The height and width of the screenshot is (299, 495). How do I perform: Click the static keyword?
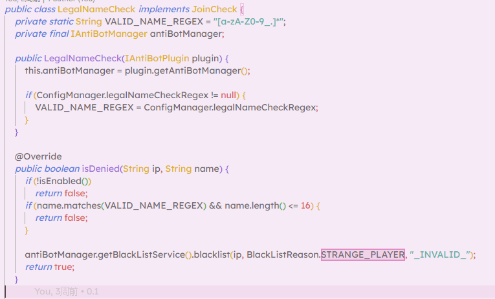(x=61, y=21)
